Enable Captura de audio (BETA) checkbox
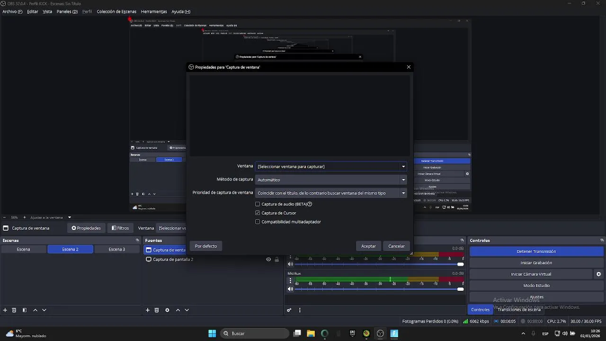606x341 pixels. [258, 204]
